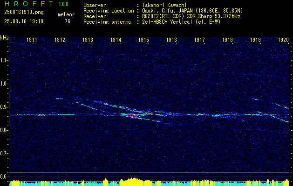Select the 2el-HB9CV Vertical antenna description
Image resolution: width=293 pixels, height=186 pixels.
(x=181, y=22)
